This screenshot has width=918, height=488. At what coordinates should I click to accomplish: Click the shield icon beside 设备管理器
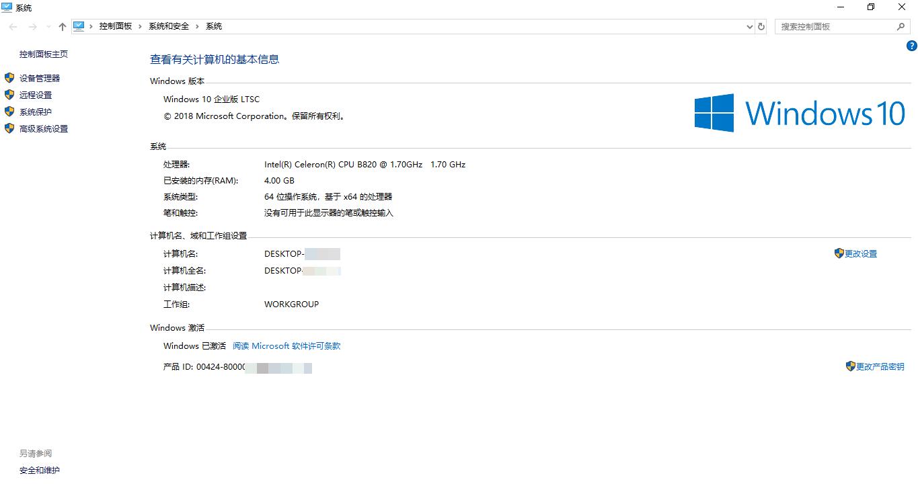pyautogui.click(x=9, y=77)
